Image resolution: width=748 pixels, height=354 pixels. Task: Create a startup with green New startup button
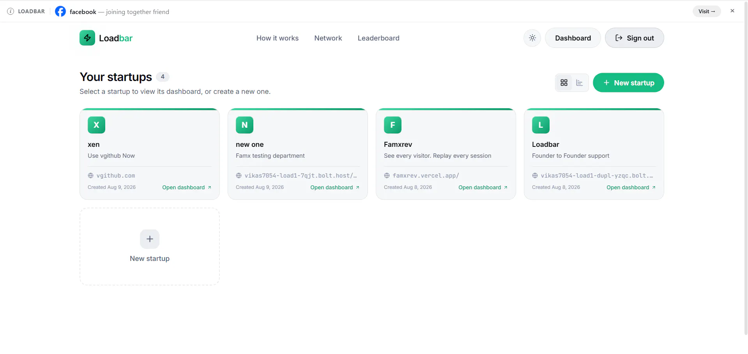(x=628, y=83)
